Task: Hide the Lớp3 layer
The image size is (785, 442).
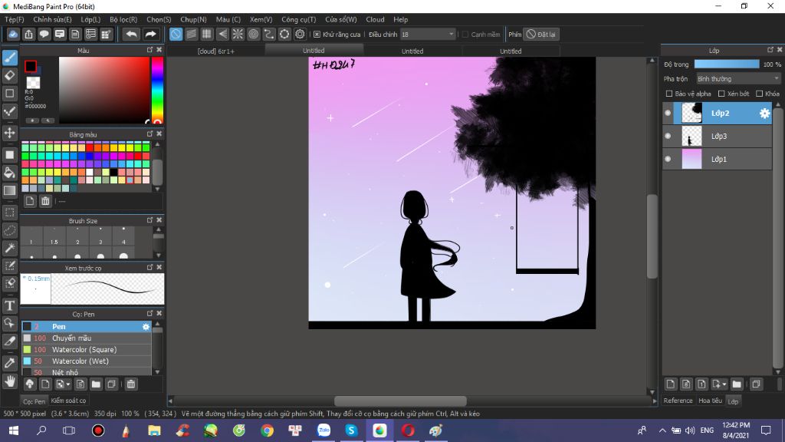Action: tap(668, 136)
